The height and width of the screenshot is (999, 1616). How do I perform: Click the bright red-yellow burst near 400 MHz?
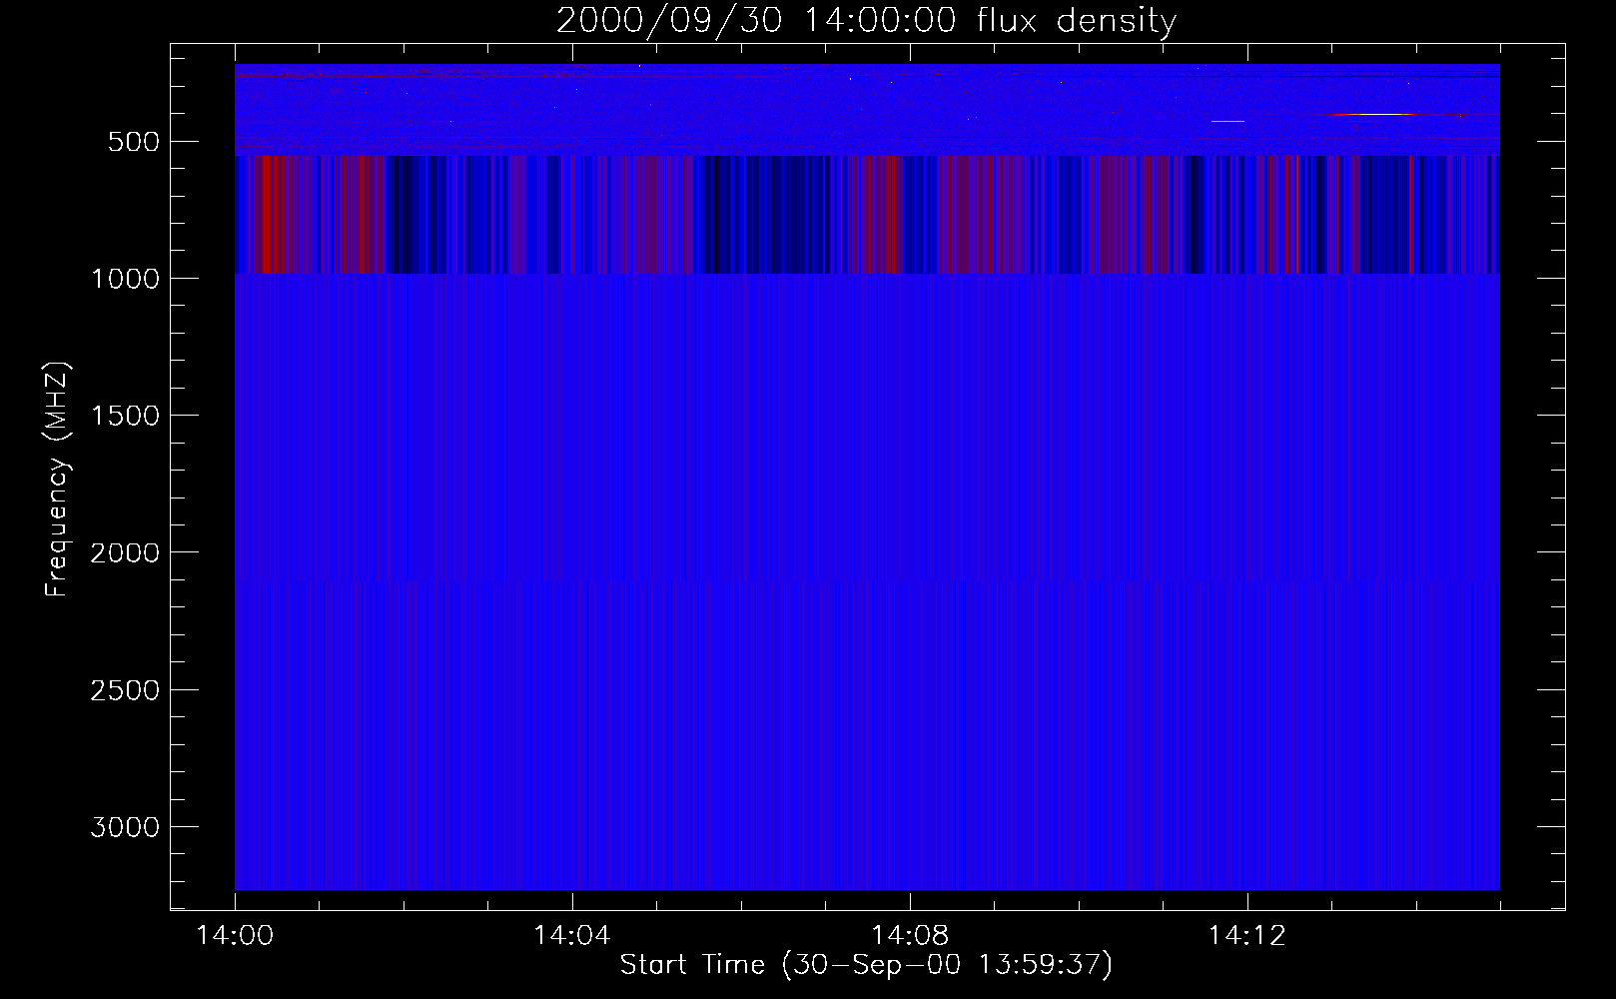[1373, 115]
